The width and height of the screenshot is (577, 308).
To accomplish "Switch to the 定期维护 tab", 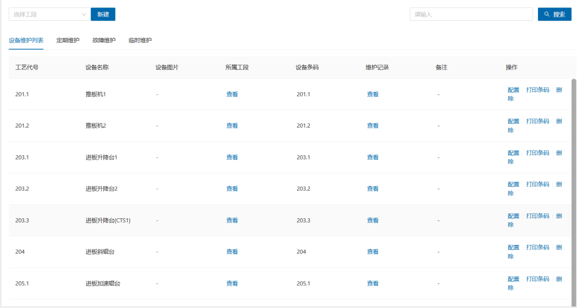I will pyautogui.click(x=68, y=41).
